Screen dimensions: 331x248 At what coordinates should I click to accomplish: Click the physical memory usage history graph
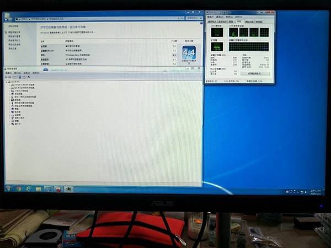pos(249,47)
